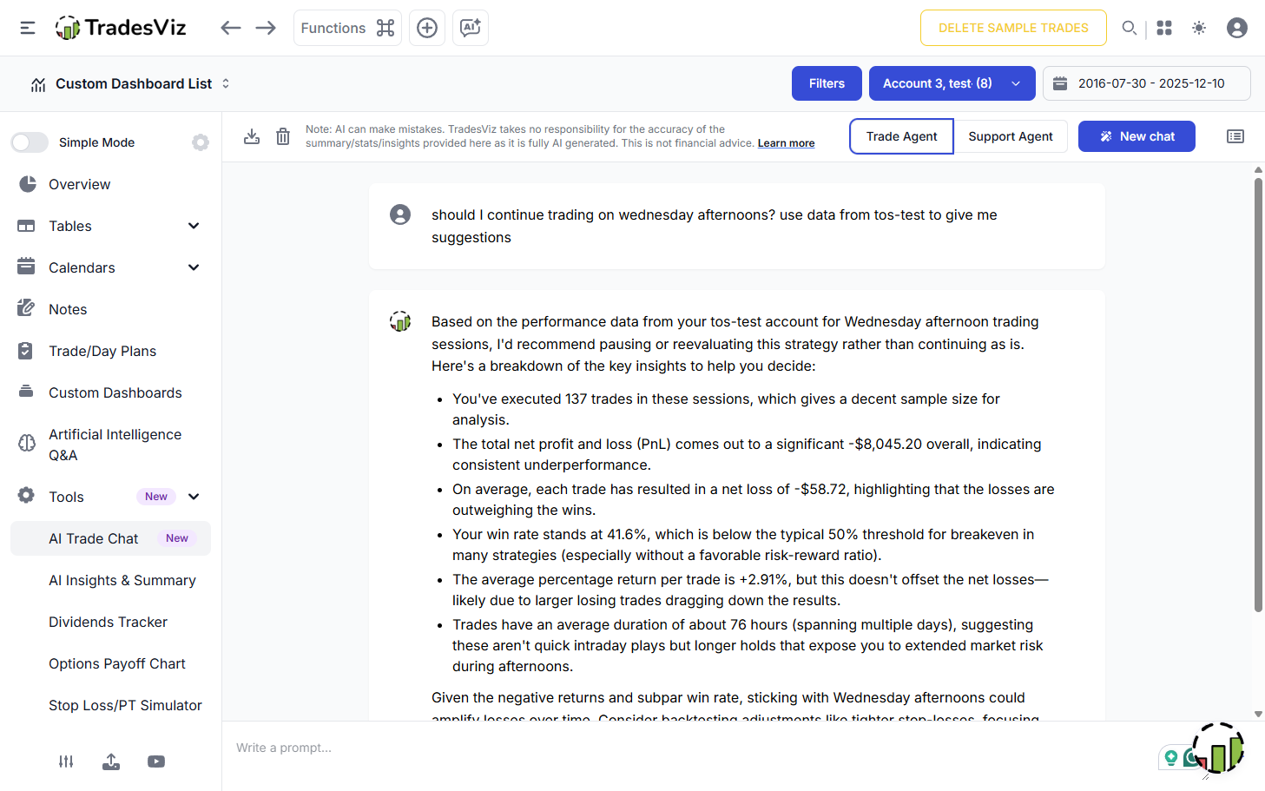Open Simple Mode settings gear
Viewport: 1265px width, 791px height.
coord(201,142)
